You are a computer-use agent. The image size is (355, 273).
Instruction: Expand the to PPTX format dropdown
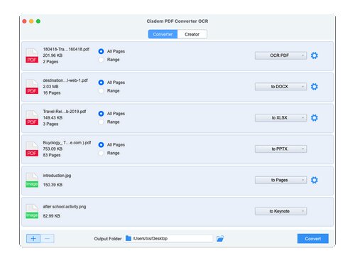tap(280, 149)
